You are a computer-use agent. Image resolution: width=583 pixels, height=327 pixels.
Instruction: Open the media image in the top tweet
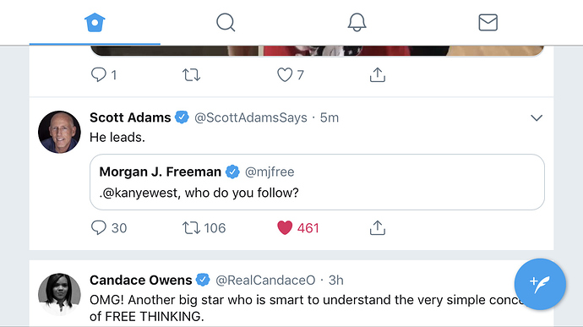click(317, 51)
